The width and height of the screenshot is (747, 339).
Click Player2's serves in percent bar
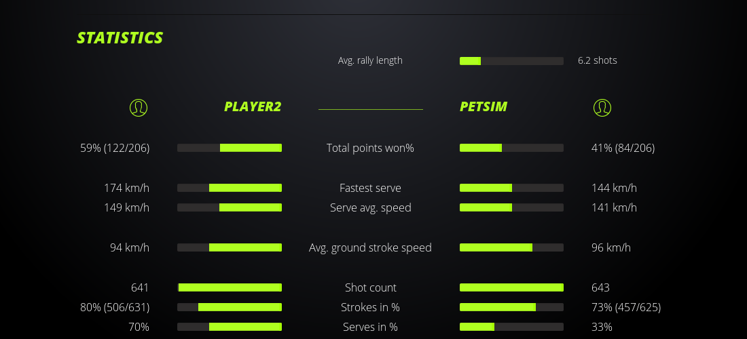pyautogui.click(x=230, y=327)
